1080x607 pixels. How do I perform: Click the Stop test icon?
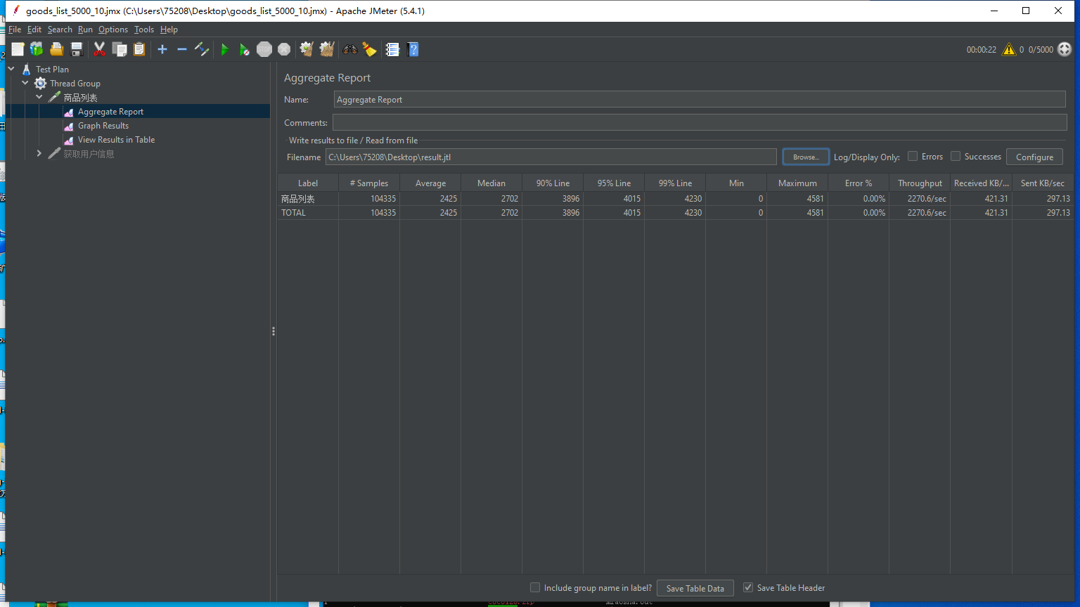click(264, 49)
